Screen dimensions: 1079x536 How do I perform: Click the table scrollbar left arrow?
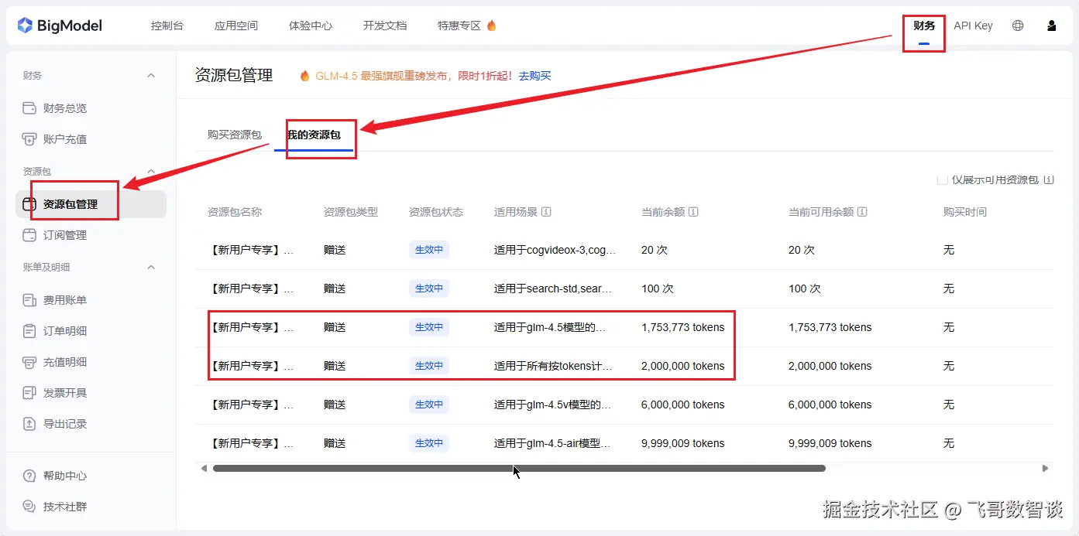(x=204, y=468)
